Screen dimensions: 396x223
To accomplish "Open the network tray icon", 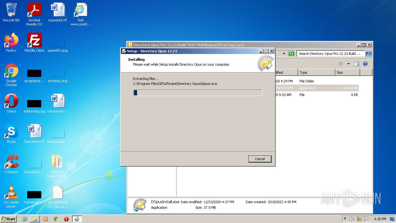I will tap(359, 219).
